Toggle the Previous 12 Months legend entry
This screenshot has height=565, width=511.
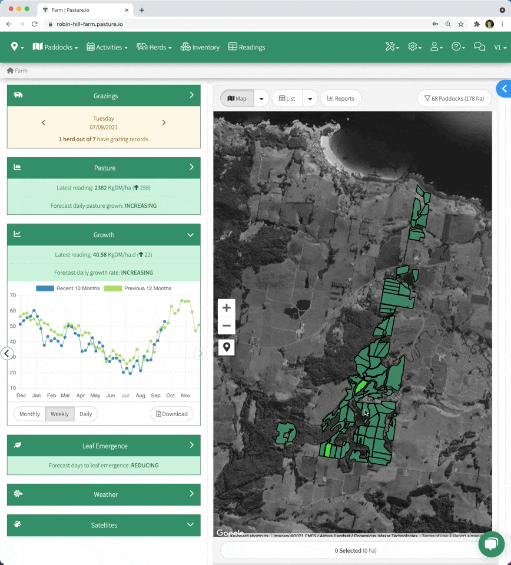click(x=138, y=288)
